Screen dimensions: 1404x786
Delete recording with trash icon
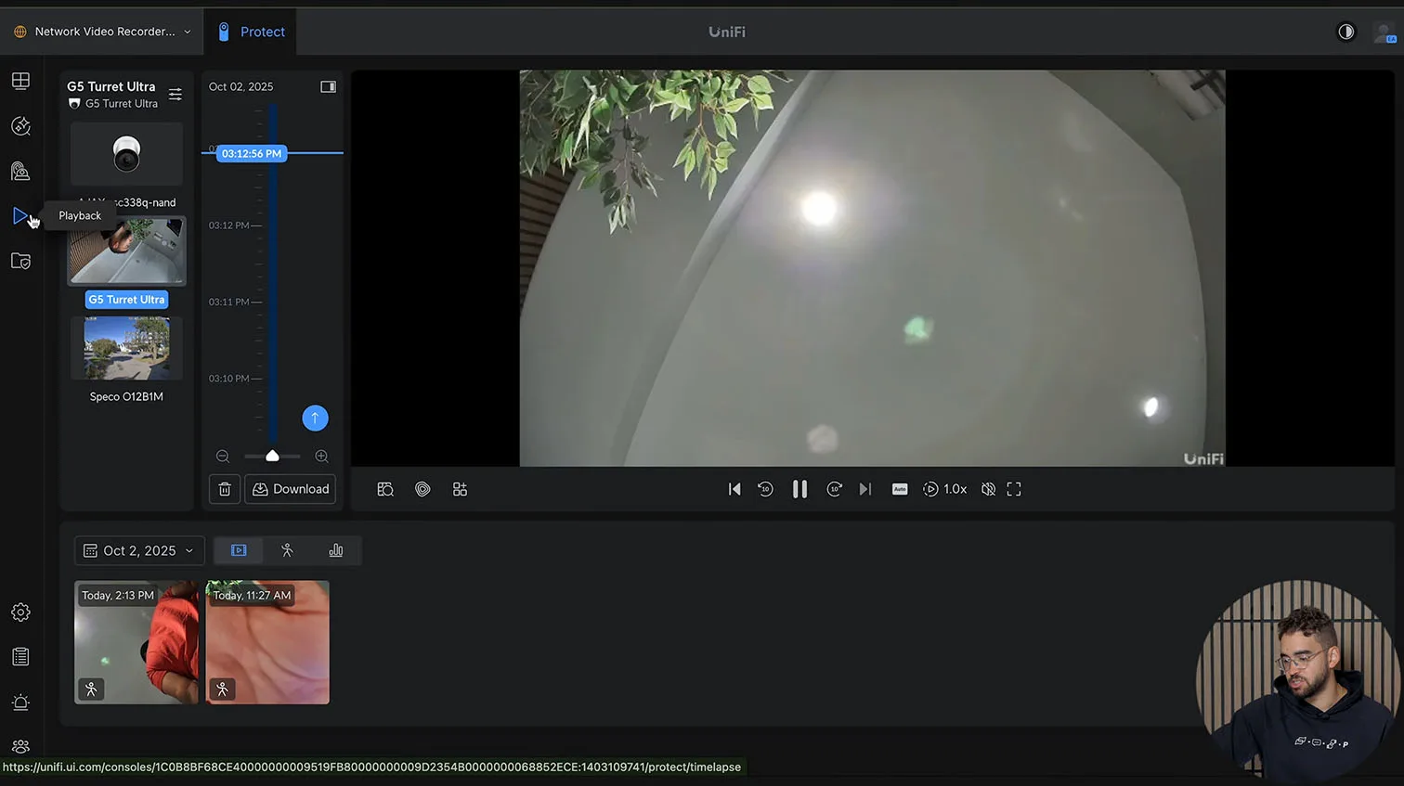coord(225,489)
